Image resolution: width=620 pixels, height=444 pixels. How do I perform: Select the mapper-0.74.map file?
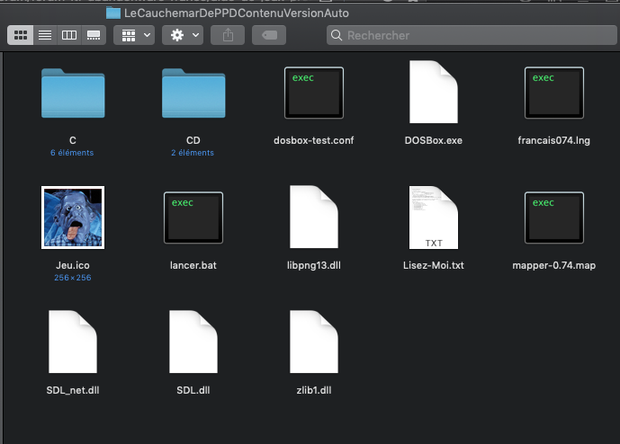554,218
